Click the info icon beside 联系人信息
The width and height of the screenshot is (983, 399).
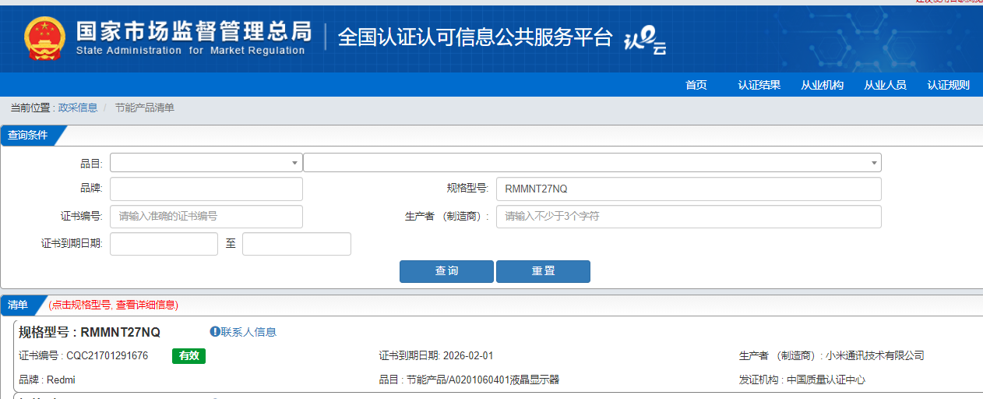(215, 332)
